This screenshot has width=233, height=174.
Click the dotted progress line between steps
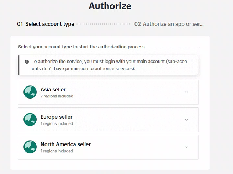pos(103,24)
